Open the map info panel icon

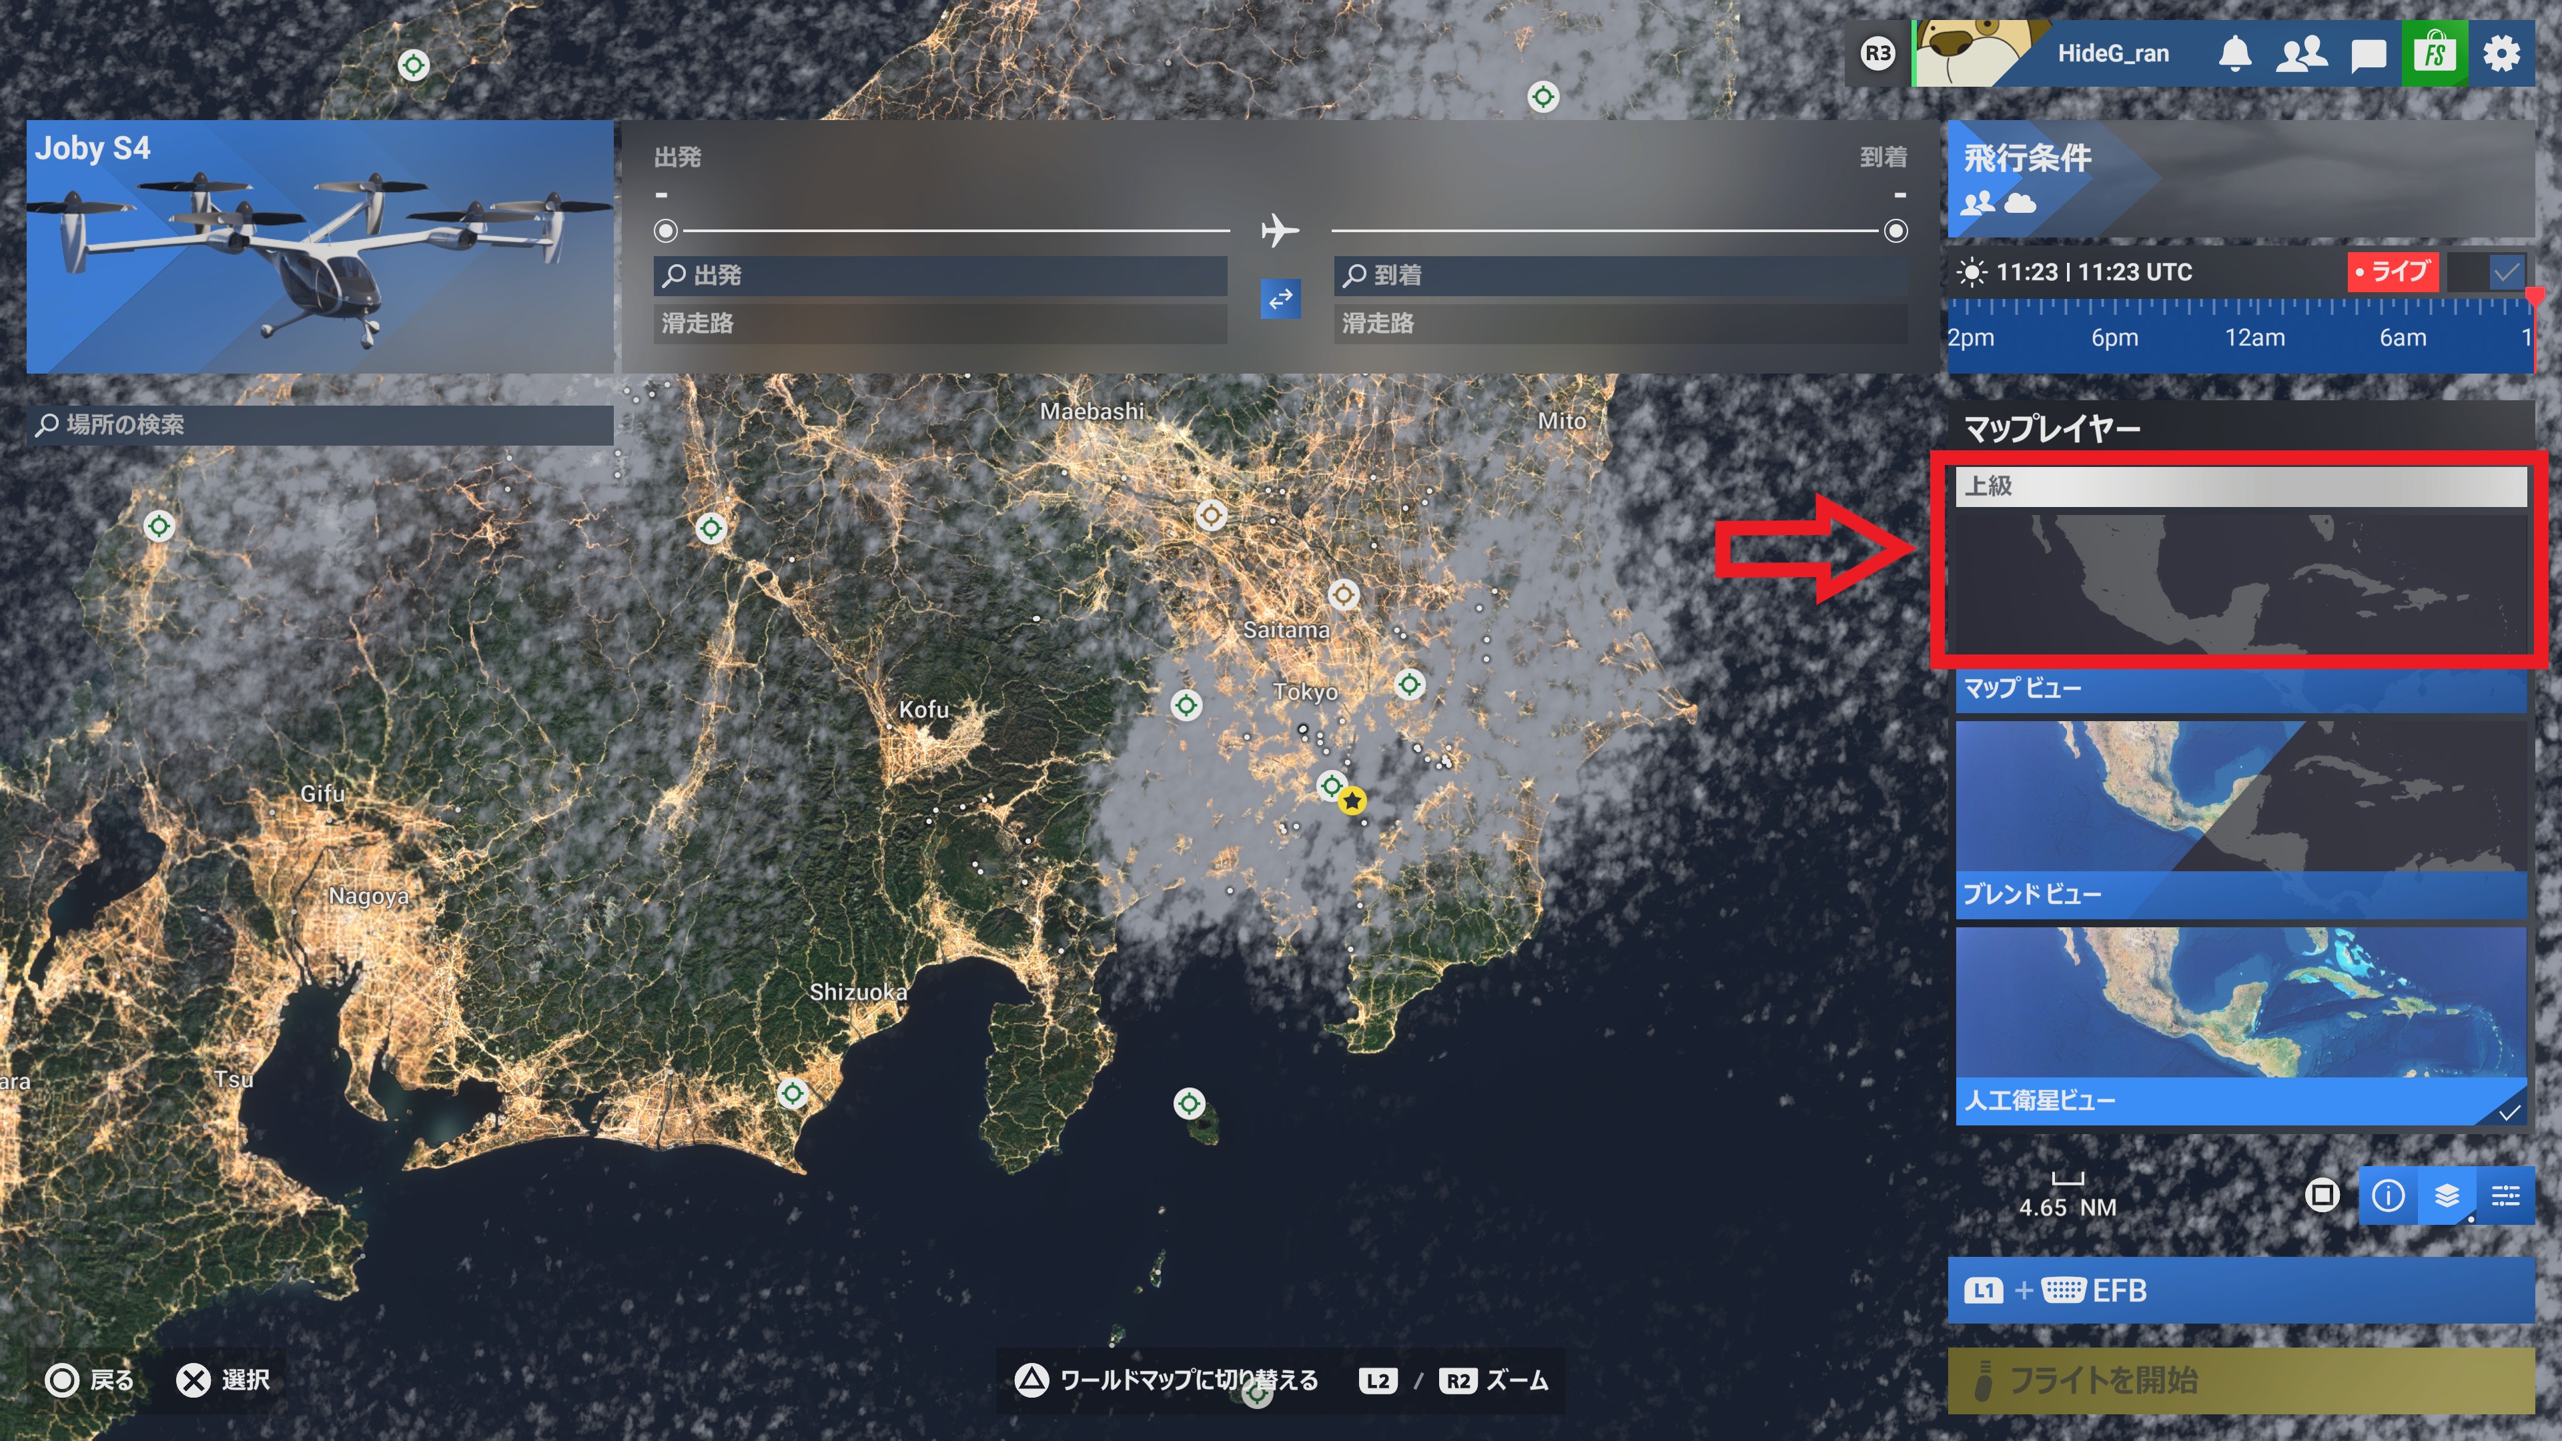pyautogui.click(x=2388, y=1194)
